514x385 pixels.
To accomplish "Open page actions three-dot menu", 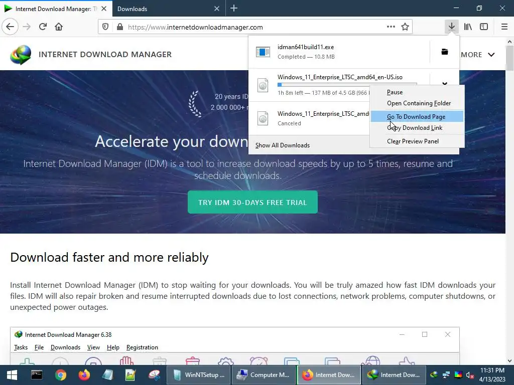I will pyautogui.click(x=391, y=27).
